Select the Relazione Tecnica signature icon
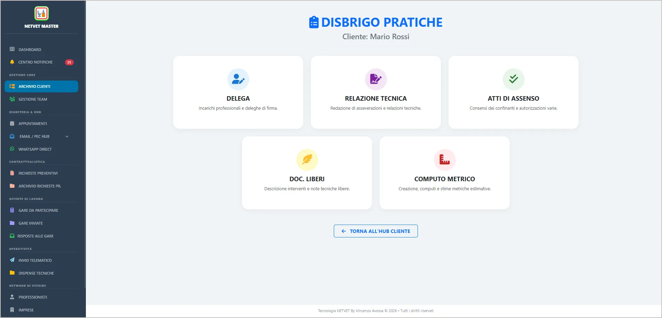662x318 pixels. tap(376, 79)
